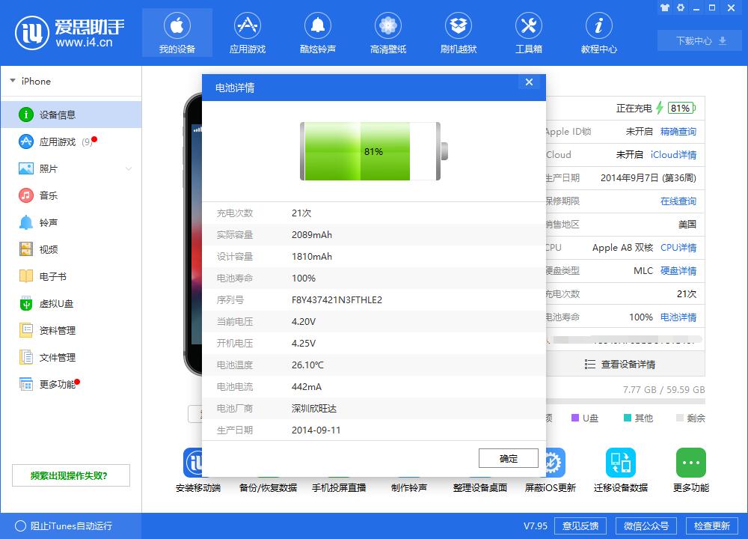Switch to the 我的设备 (My Device) tab
The image size is (748, 539).
click(x=177, y=31)
